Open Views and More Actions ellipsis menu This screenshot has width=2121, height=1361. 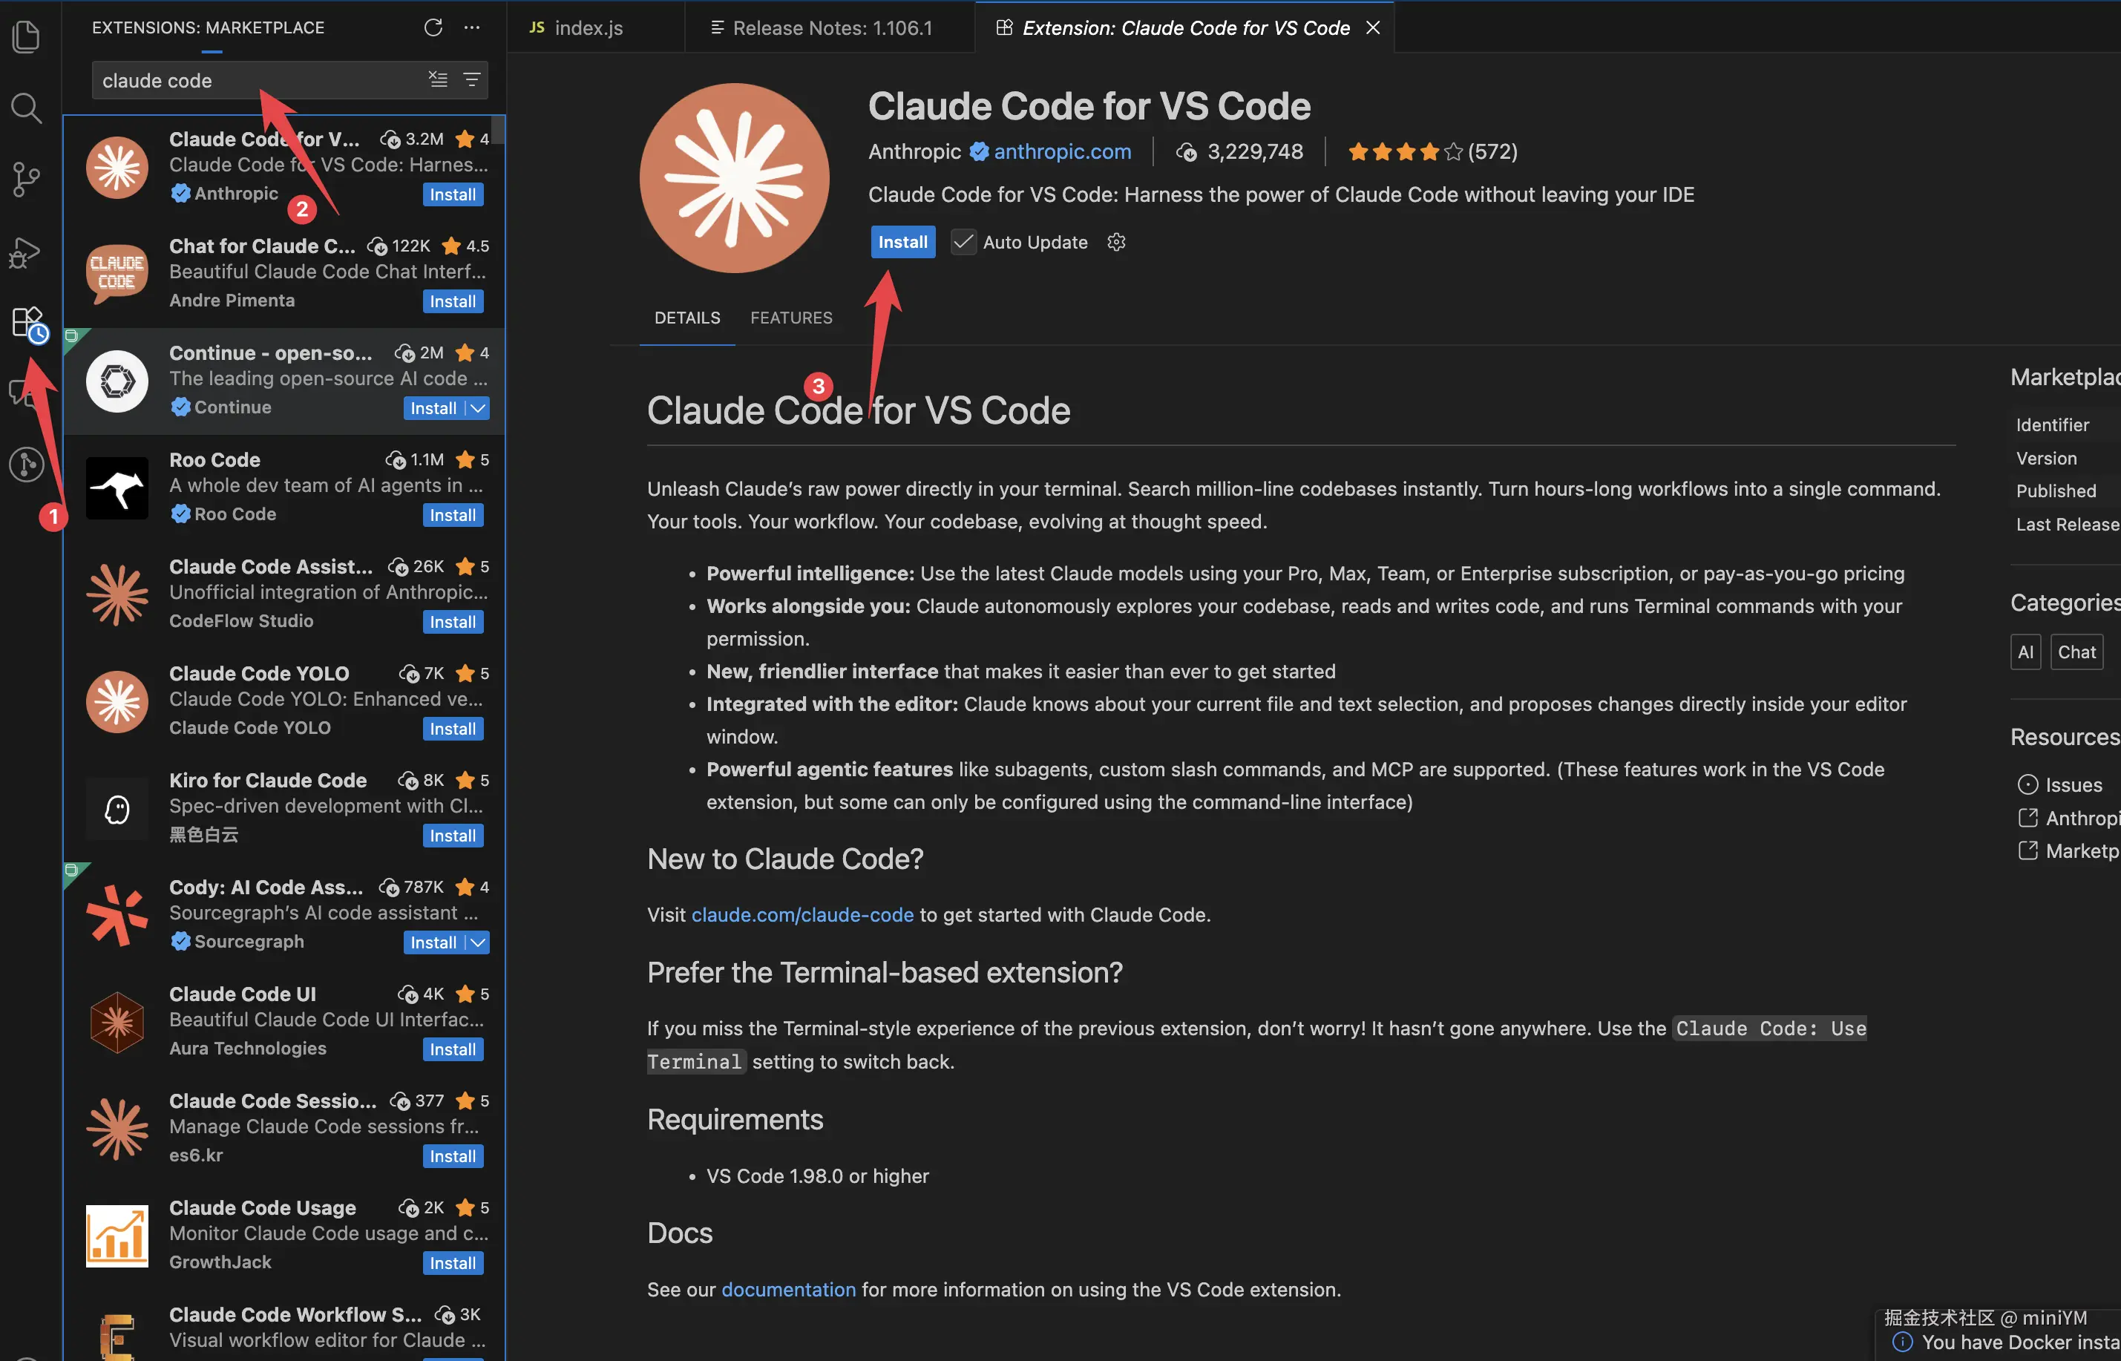tap(472, 27)
